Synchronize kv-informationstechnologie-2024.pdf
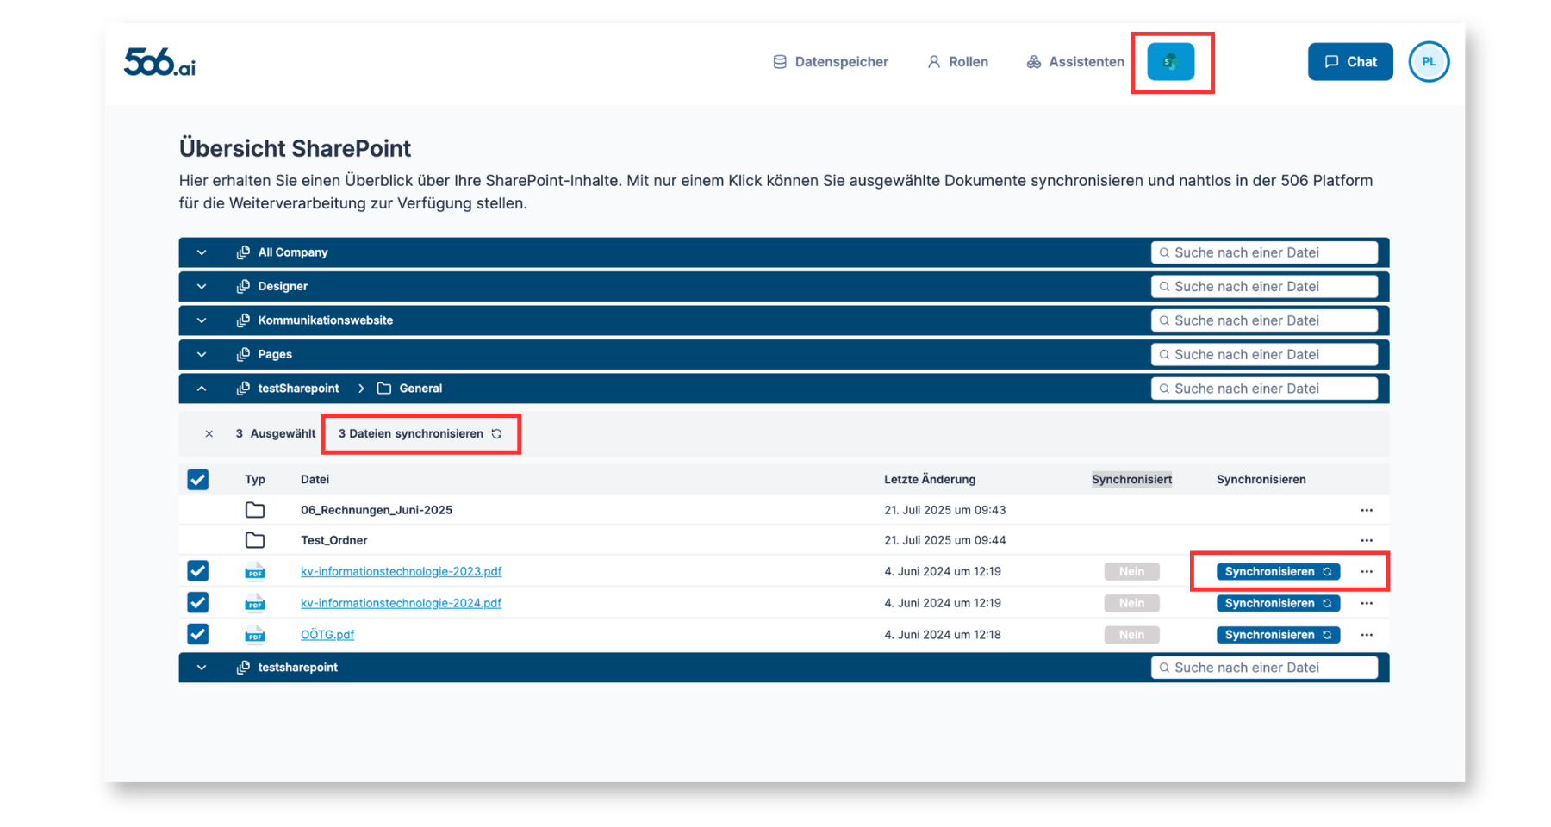1551x827 pixels. (1278, 603)
